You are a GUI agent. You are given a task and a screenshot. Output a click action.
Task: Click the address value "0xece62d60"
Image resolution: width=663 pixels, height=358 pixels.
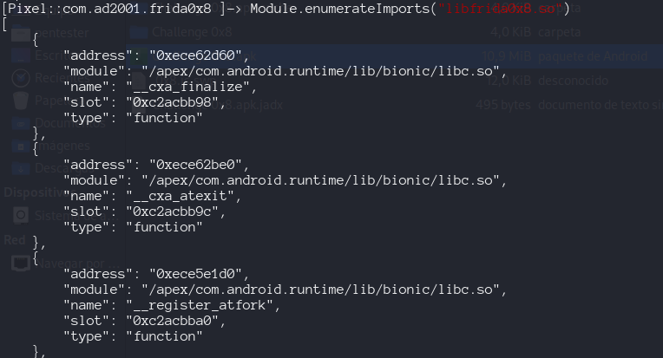pyautogui.click(x=200, y=55)
